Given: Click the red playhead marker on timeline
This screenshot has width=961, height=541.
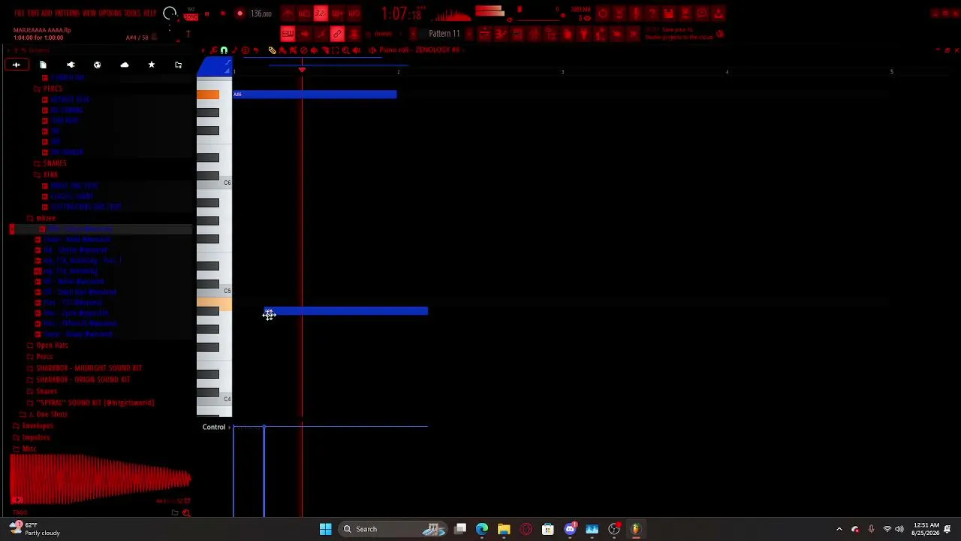Looking at the screenshot, I should click(x=302, y=70).
